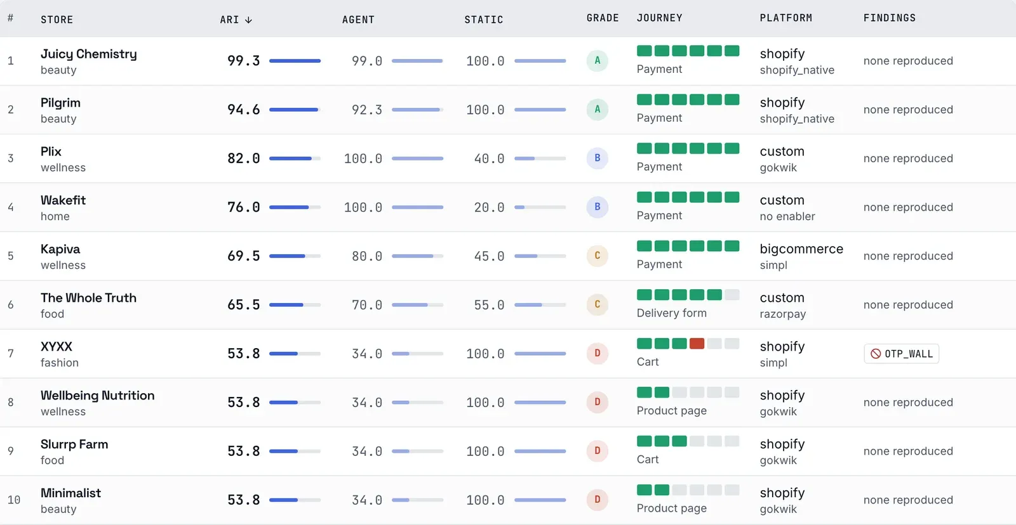Click 'no enabler' text for Wakefit
1016x525 pixels.
[787, 217]
